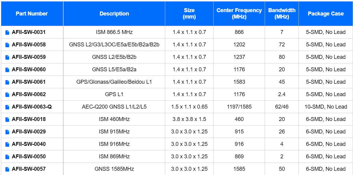Click the Package Case column header

(x=326, y=14)
